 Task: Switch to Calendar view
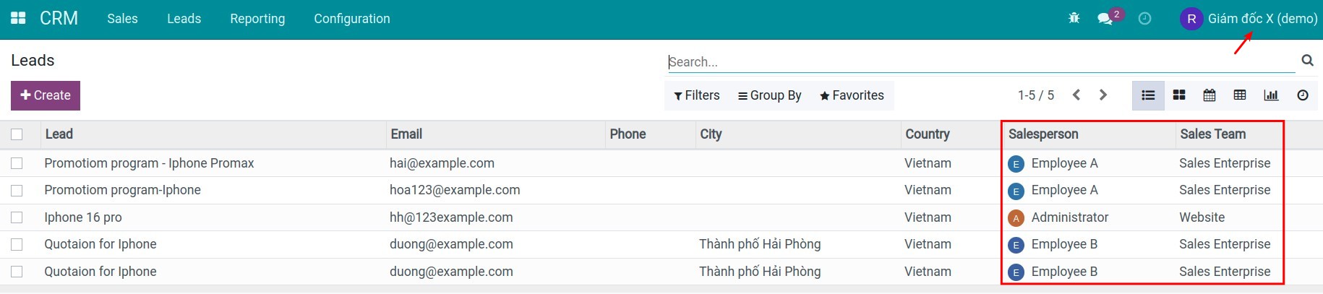1209,95
